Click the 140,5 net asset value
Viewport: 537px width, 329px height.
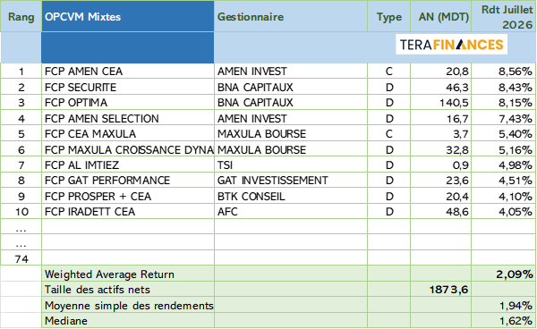(454, 103)
